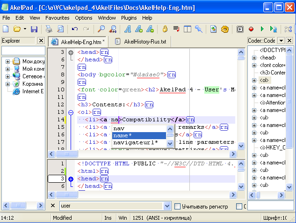This screenshot has width=296, height=223.
Task: Toggle read-only padlock icon
Action: point(165,29)
